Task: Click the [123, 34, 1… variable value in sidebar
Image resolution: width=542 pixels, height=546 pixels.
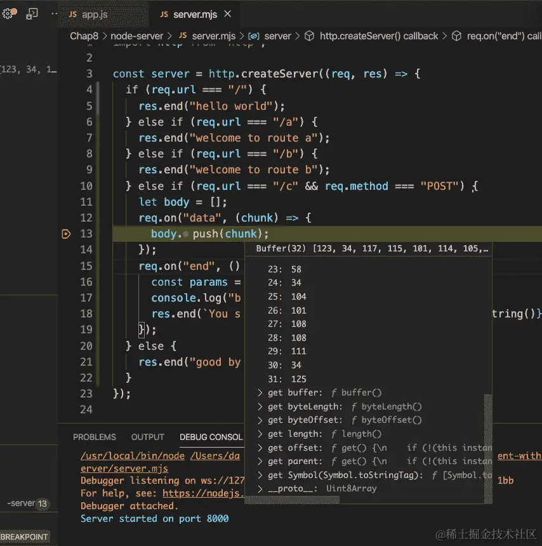Action: click(x=29, y=70)
